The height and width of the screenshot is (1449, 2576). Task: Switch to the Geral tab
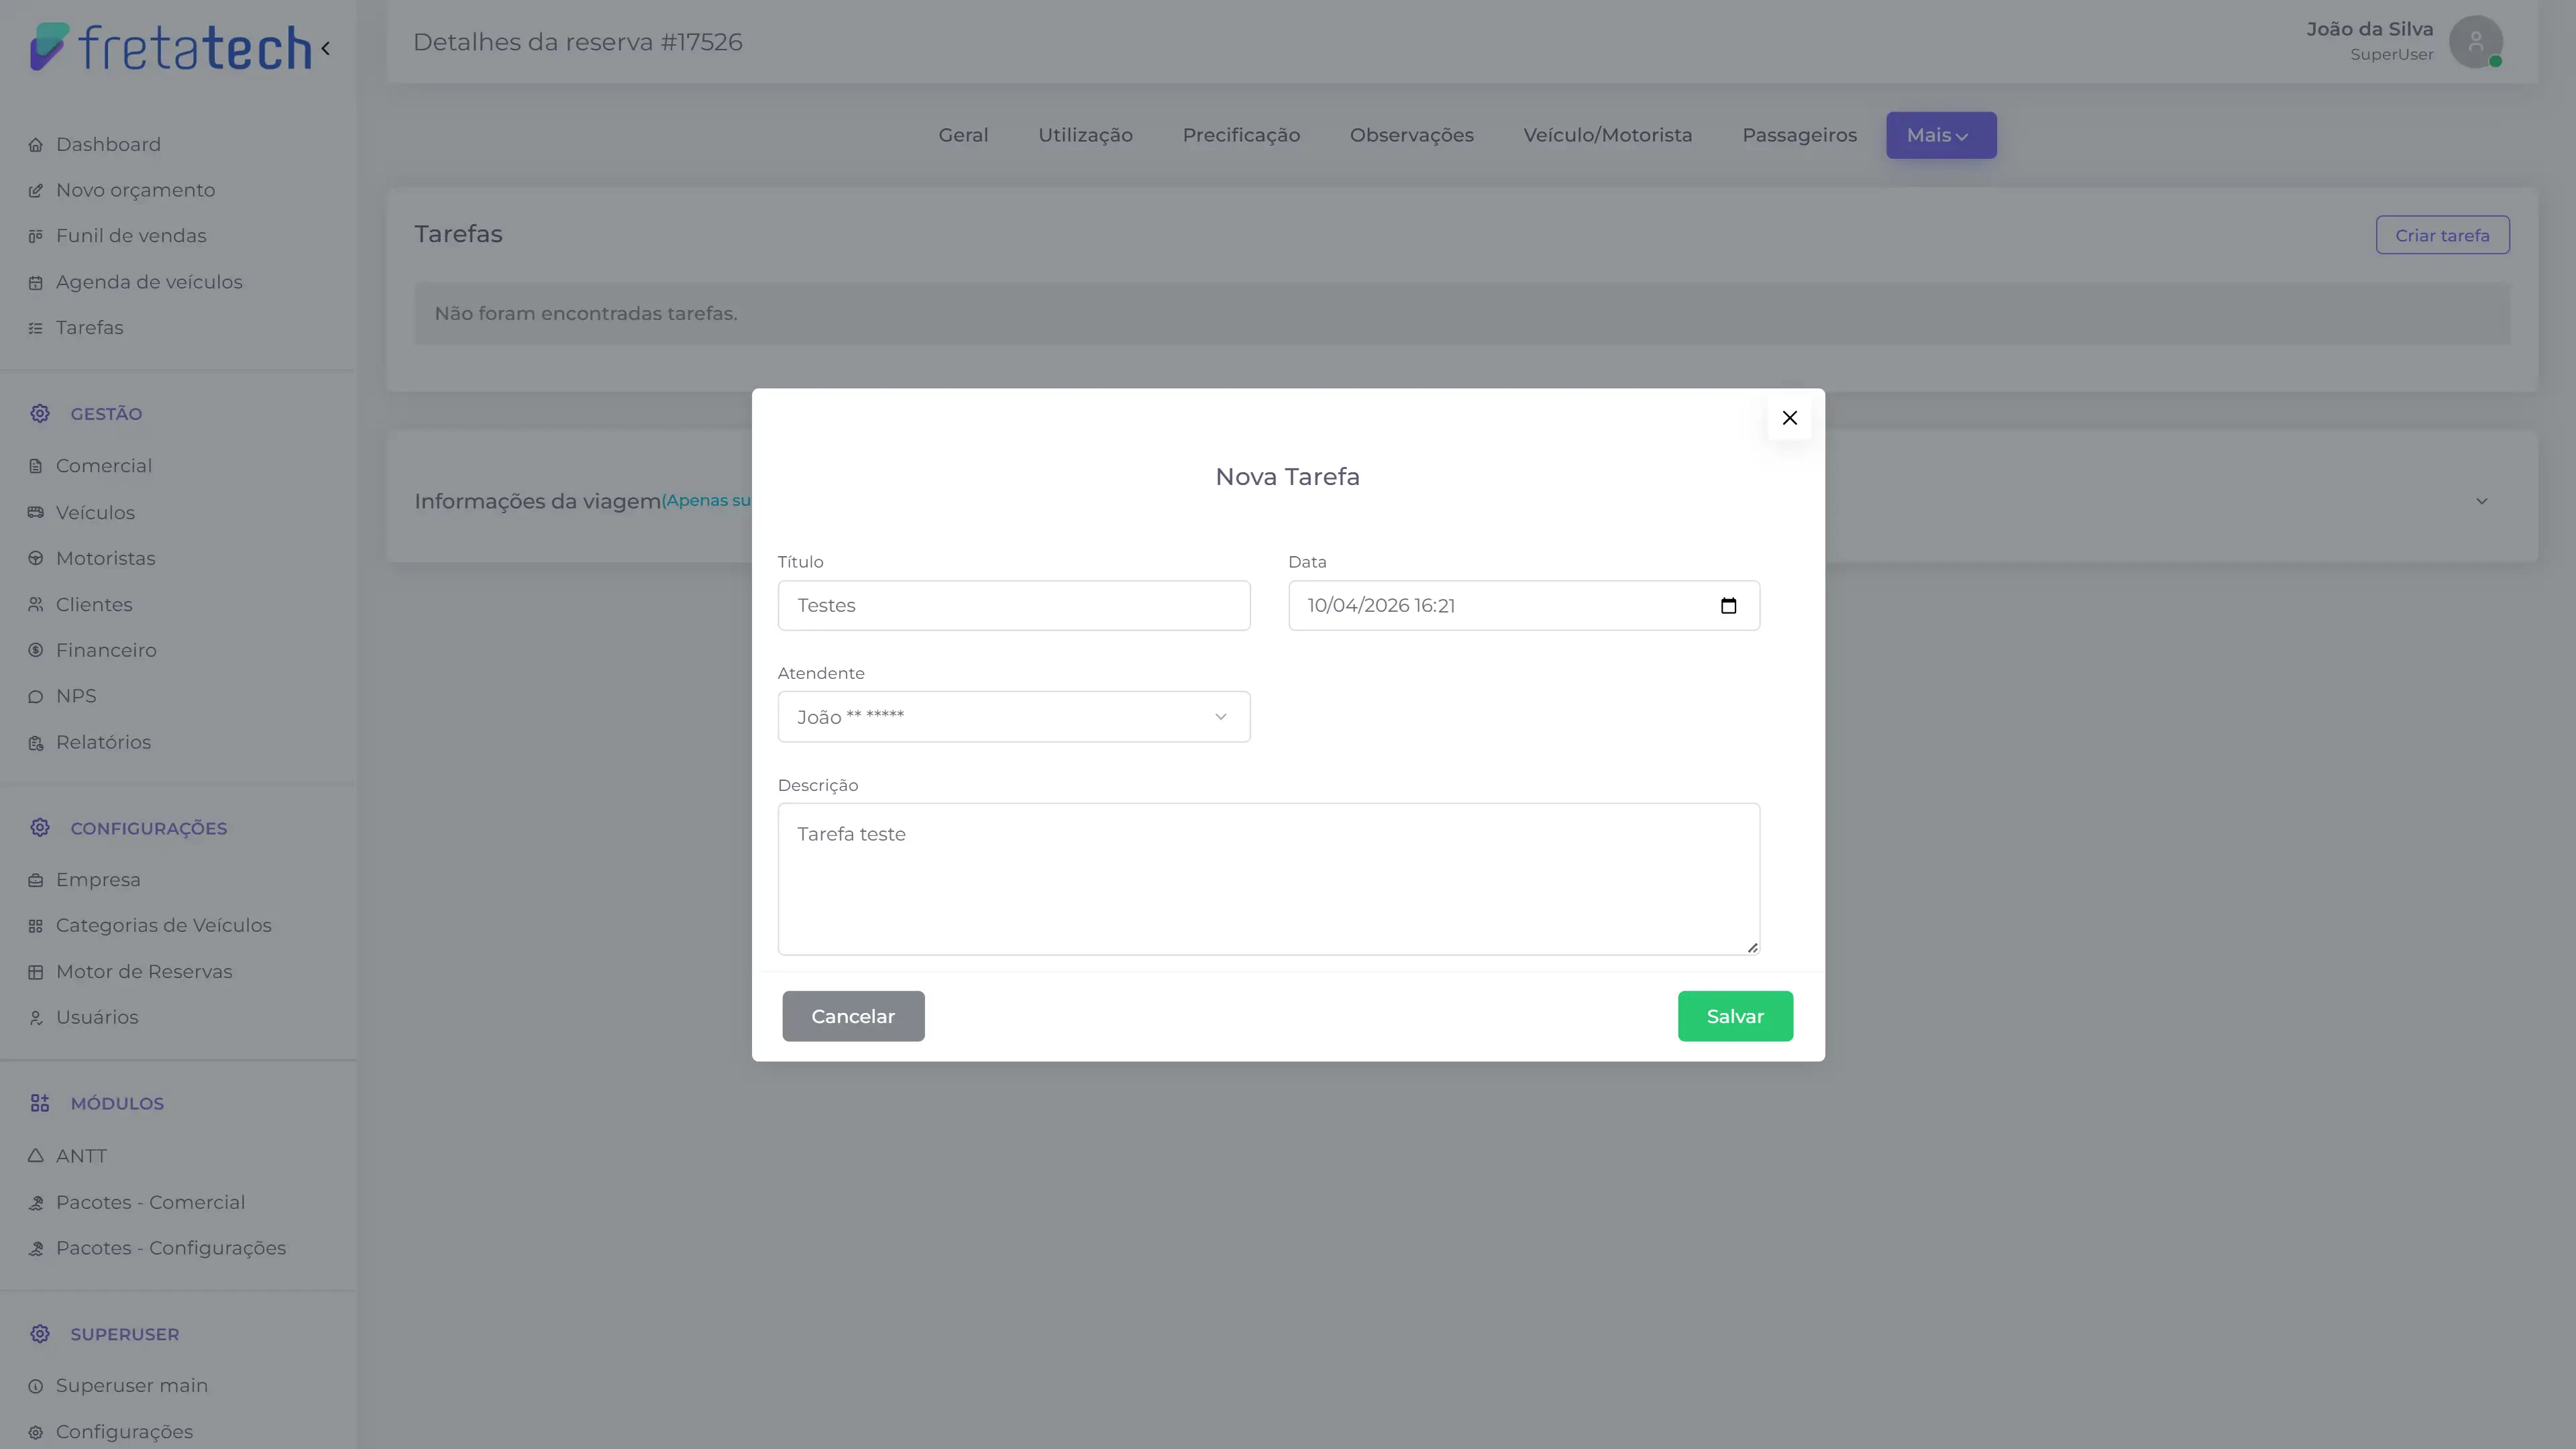(x=963, y=135)
